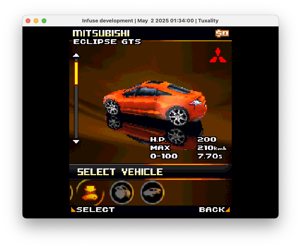Viewport: 301px width, 248px height.
Task: Close the Infuse development window
Action: (28, 21)
